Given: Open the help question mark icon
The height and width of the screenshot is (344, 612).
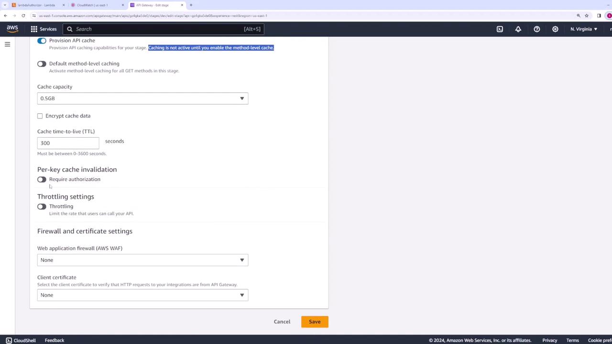Looking at the screenshot, I should pyautogui.click(x=537, y=29).
